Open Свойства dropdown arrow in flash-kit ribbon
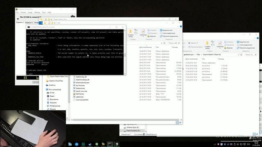Image resolution: width=262 pixels, height=147 pixels. 220,48
